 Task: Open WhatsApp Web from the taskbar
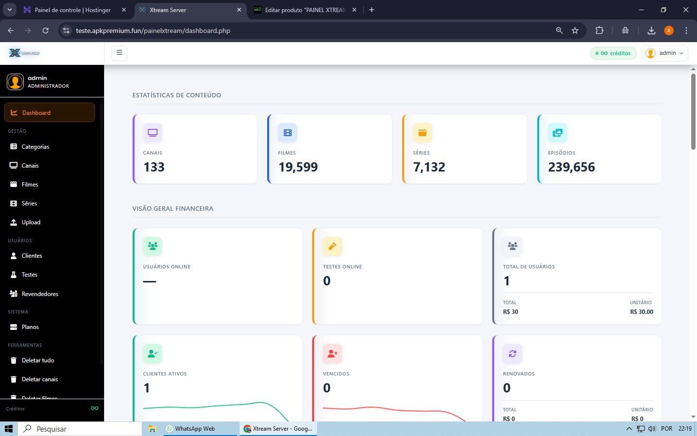(195, 429)
